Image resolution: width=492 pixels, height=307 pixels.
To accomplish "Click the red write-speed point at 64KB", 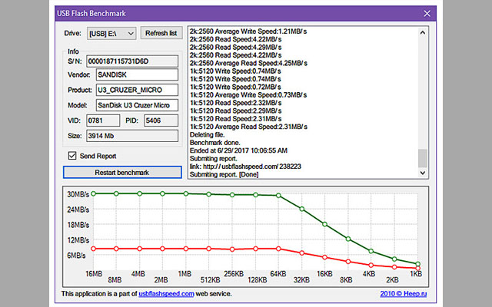I will click(x=278, y=249).
